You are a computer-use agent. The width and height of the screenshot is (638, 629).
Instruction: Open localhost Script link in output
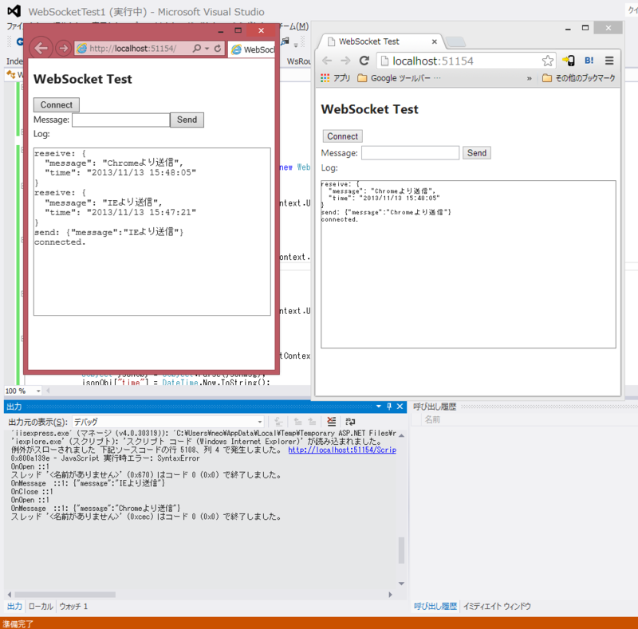[342, 450]
